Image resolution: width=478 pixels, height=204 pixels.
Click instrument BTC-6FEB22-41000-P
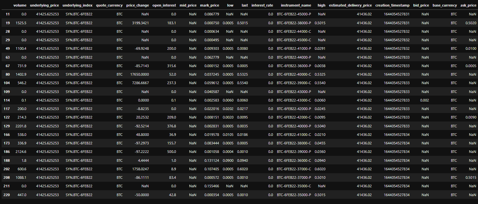click(x=294, y=48)
